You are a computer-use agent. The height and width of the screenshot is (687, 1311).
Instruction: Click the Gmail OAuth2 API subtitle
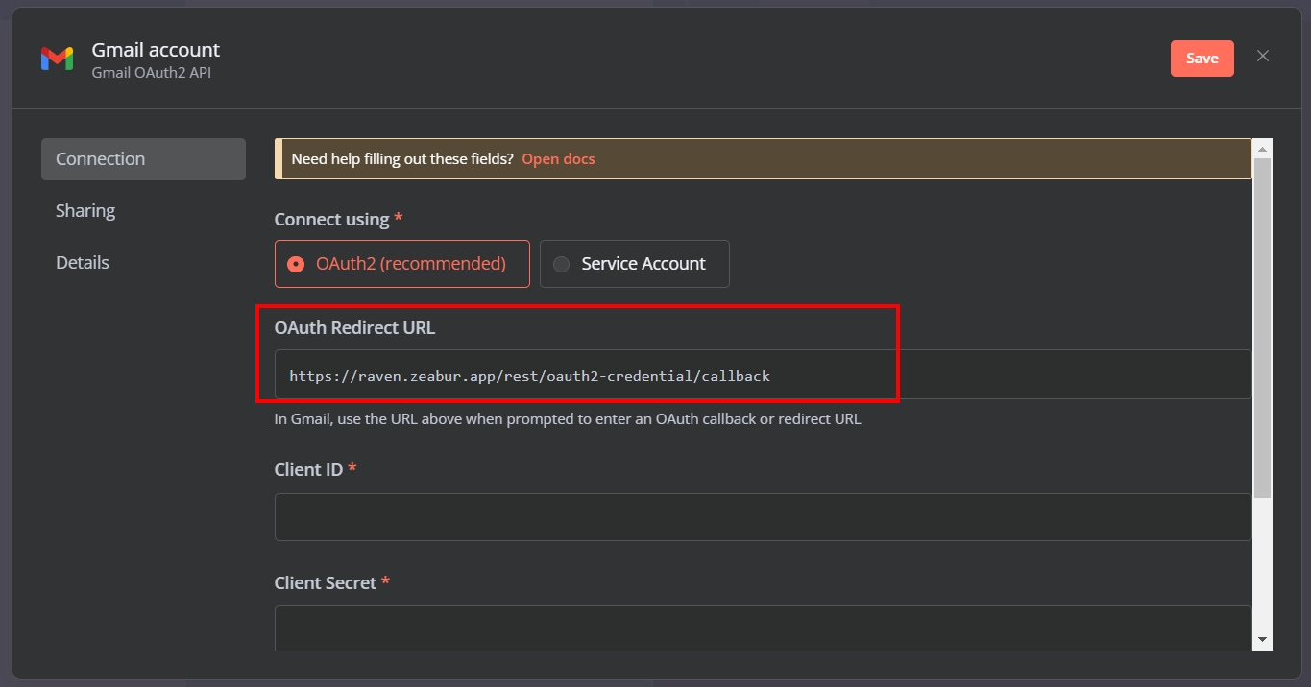coord(151,73)
